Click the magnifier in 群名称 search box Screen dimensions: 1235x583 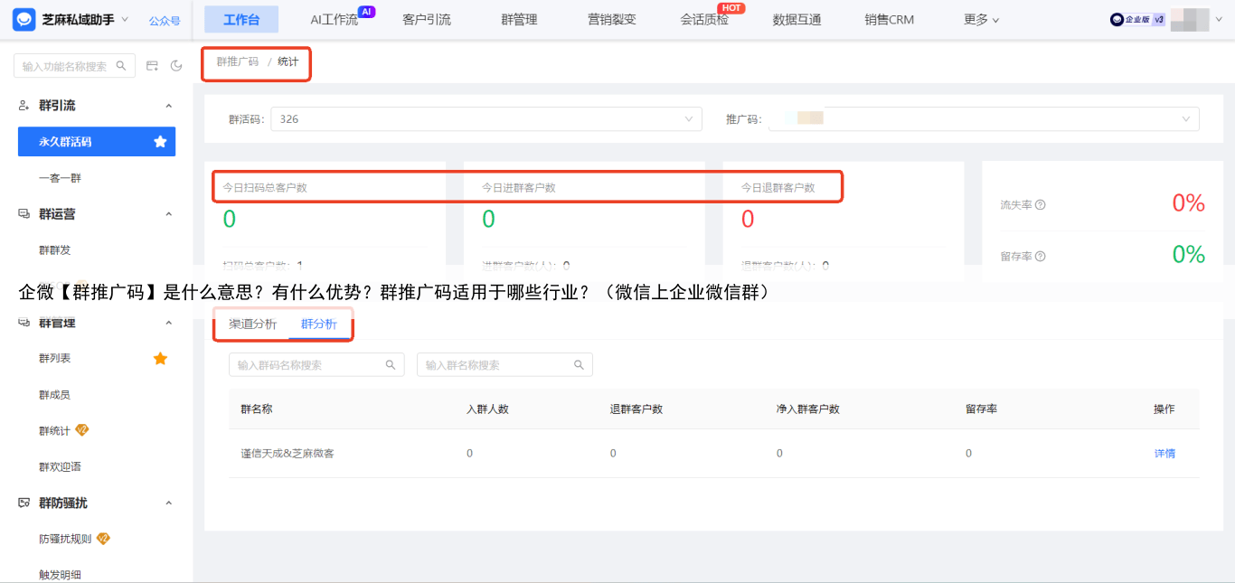tap(579, 365)
